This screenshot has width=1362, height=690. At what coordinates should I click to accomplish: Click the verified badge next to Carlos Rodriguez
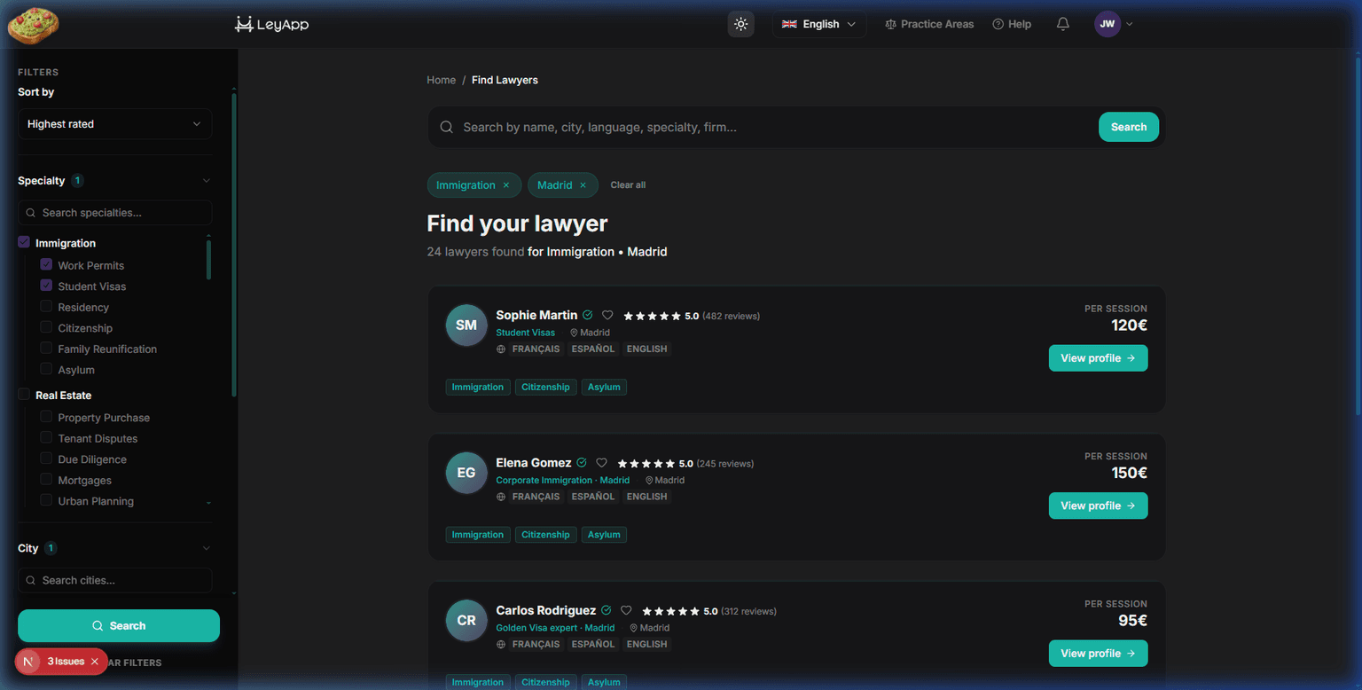pyautogui.click(x=606, y=610)
